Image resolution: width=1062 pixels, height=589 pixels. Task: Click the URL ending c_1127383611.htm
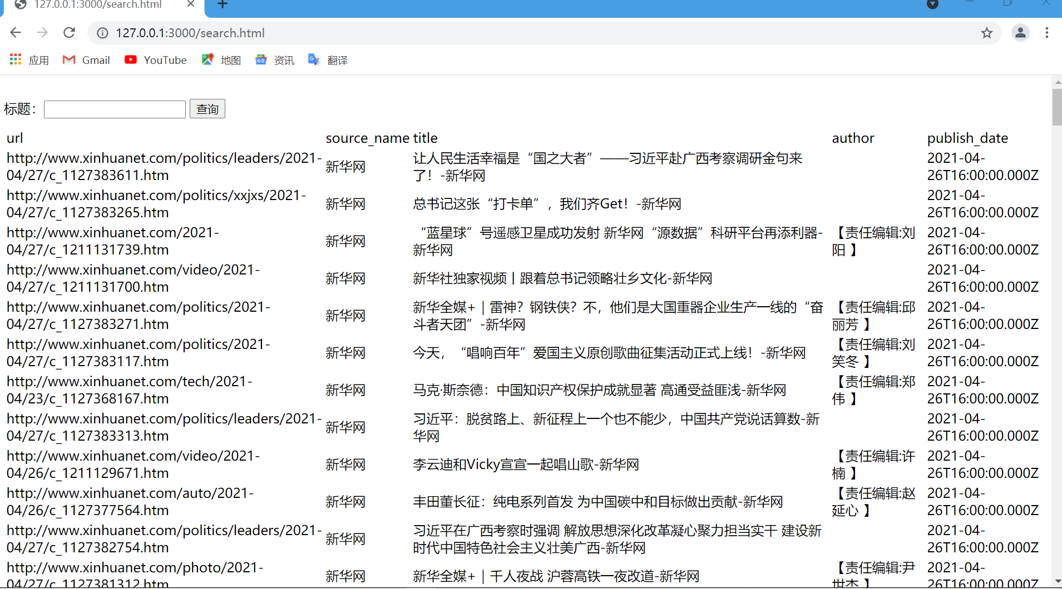(x=165, y=167)
